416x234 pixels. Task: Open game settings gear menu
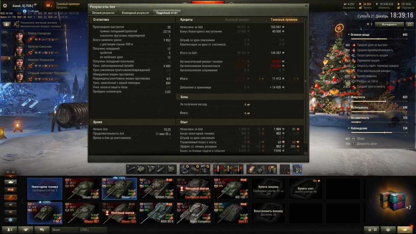pyautogui.click(x=5, y=6)
